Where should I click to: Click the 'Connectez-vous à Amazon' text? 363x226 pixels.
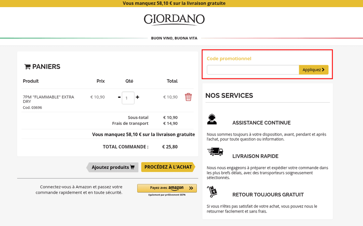79,190
